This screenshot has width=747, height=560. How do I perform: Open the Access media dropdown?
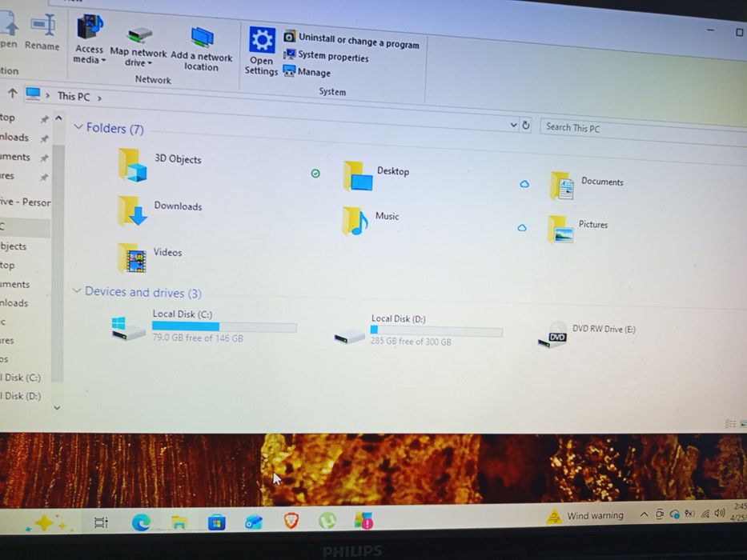pyautogui.click(x=89, y=39)
